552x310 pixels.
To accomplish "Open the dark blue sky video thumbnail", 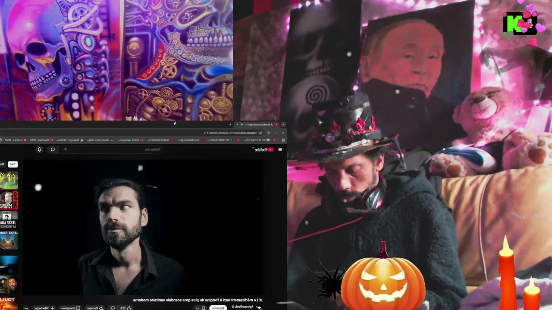I will (9, 264).
